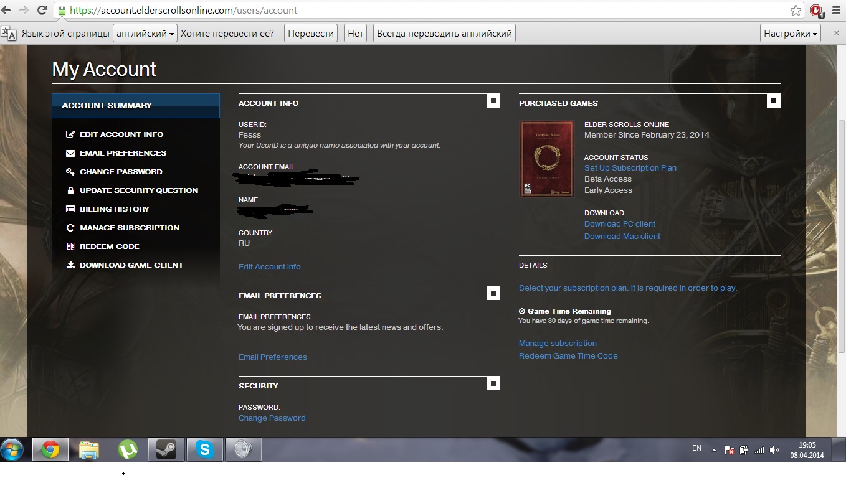Click Redeem Game Time Code link
The height and width of the screenshot is (478, 851).
(568, 355)
